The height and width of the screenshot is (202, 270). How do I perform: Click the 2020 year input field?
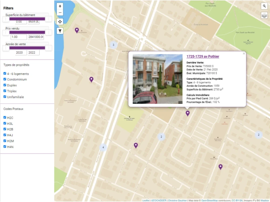tap(19, 53)
